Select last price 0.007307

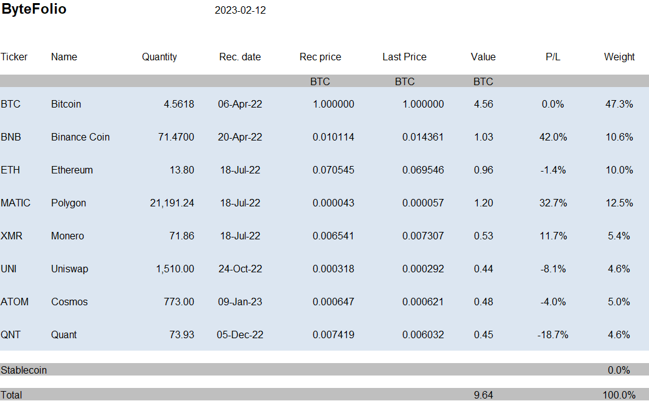click(x=423, y=236)
